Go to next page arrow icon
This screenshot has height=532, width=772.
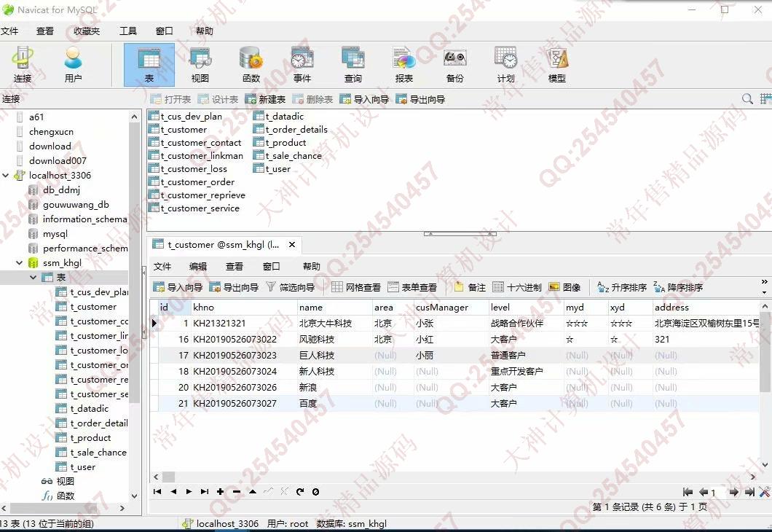pyautogui.click(x=733, y=492)
